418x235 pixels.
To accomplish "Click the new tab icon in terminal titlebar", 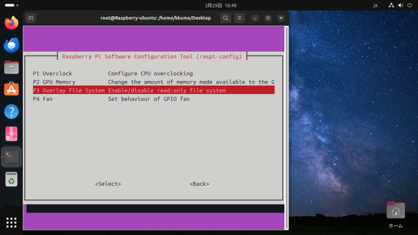I will (31, 18).
